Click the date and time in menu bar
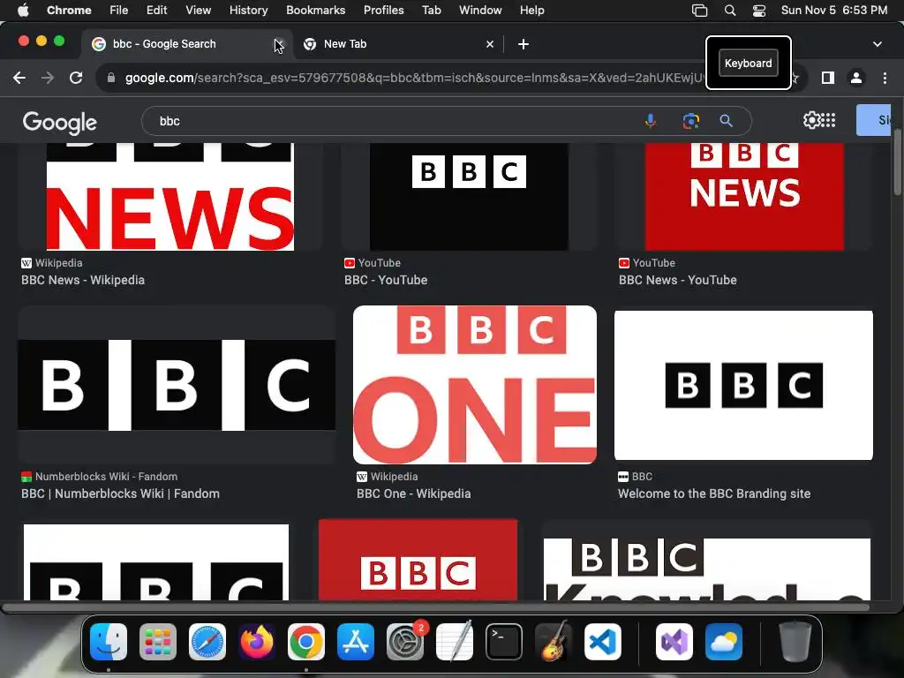This screenshot has height=678, width=904. coord(833,11)
